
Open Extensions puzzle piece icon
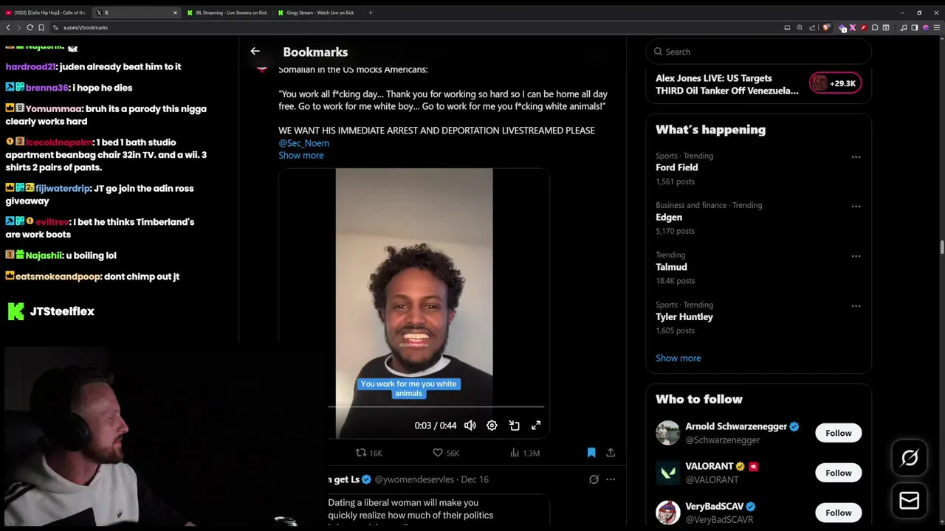(875, 27)
